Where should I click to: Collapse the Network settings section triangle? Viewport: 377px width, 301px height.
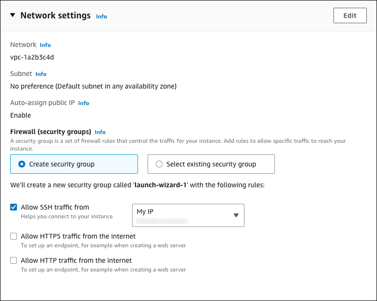(12, 15)
